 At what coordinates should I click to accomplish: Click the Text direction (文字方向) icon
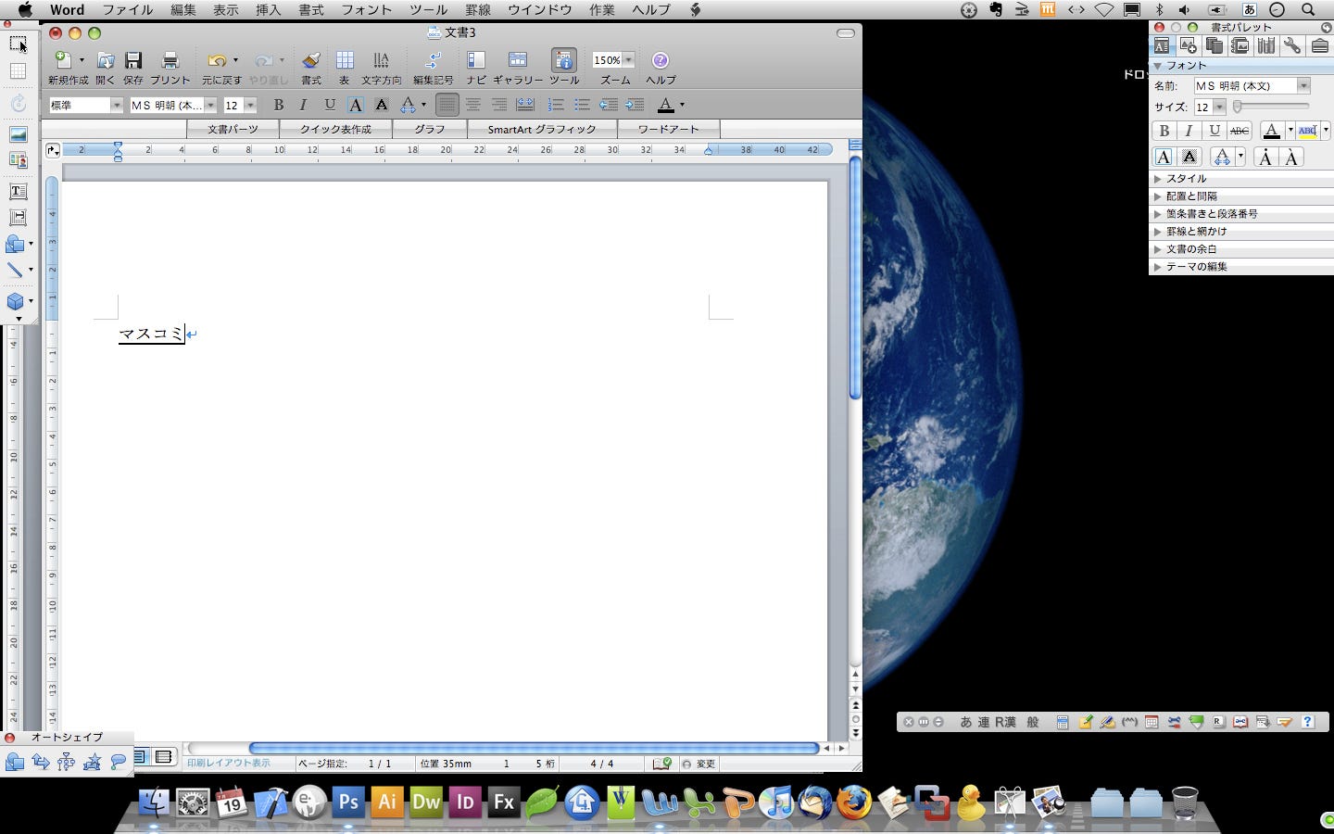tap(381, 60)
